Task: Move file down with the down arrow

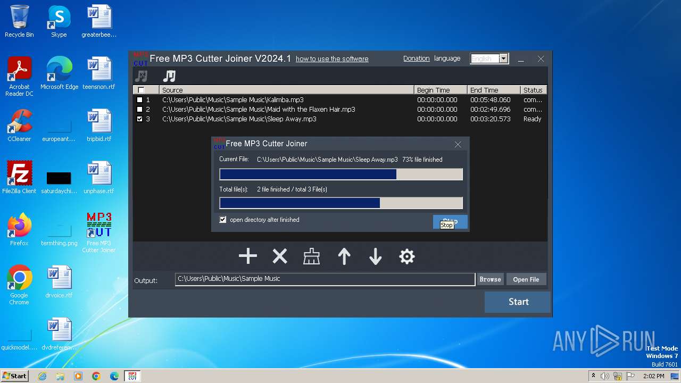Action: pyautogui.click(x=376, y=256)
